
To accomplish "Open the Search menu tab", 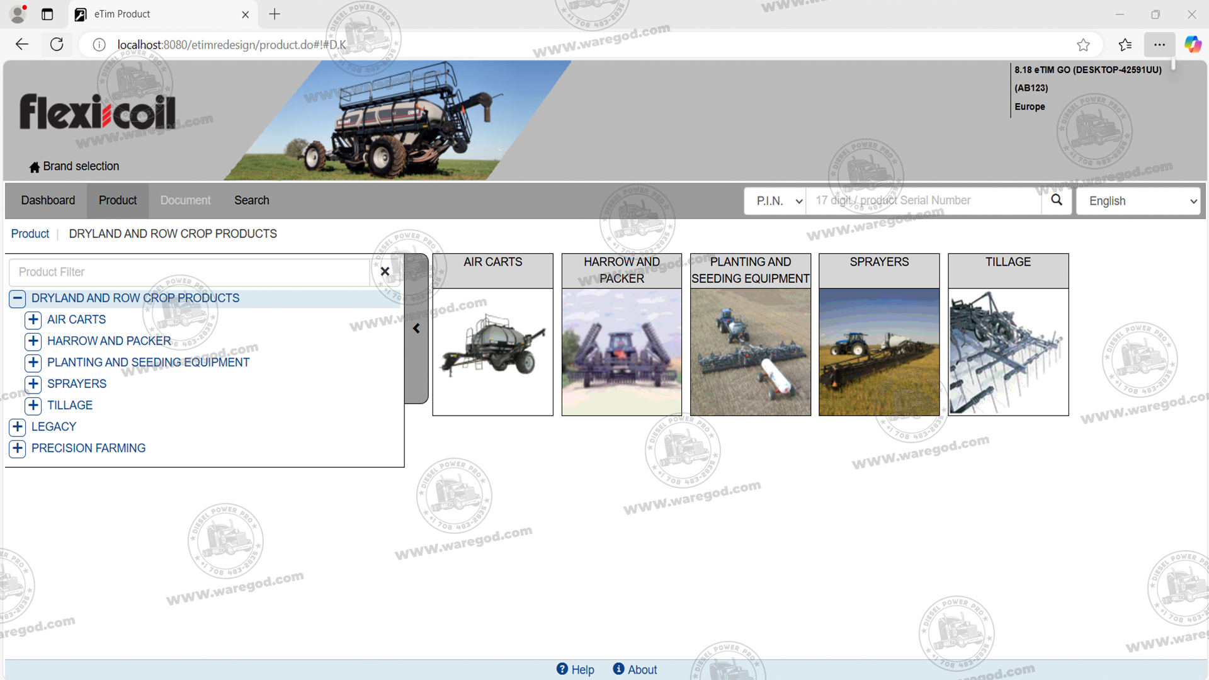I will click(x=251, y=200).
